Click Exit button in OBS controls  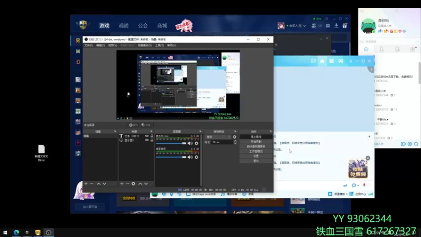[256, 161]
